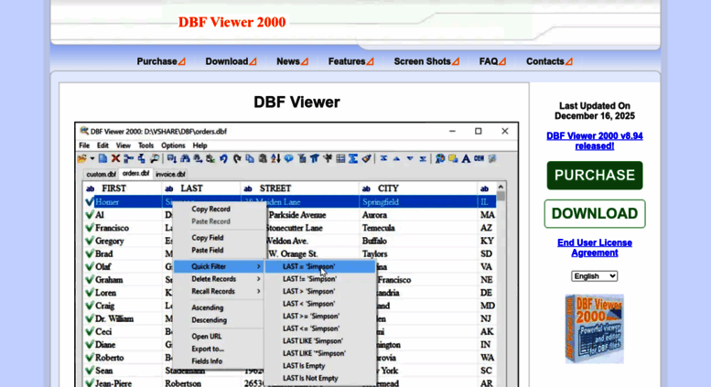The image size is (711, 387).
Task: Click the table grid icon in the toolbar
Action: pos(340,158)
